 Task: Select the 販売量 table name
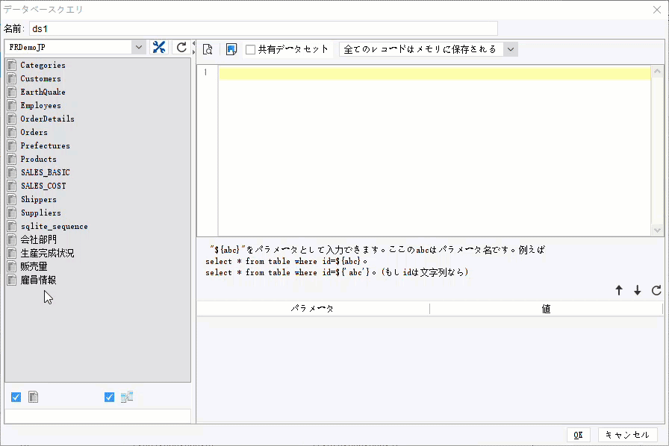pyautogui.click(x=34, y=266)
